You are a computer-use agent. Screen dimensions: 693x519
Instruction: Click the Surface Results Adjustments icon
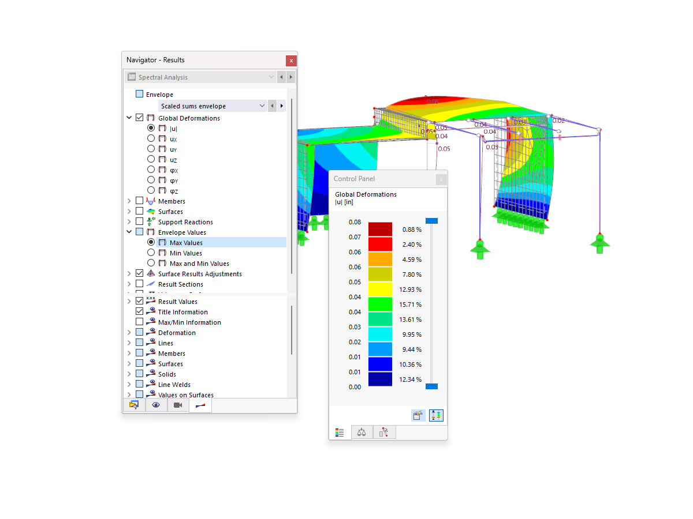pyautogui.click(x=151, y=274)
